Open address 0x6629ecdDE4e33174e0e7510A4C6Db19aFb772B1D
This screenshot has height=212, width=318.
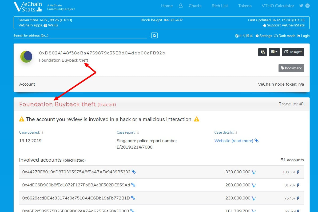click(76, 198)
